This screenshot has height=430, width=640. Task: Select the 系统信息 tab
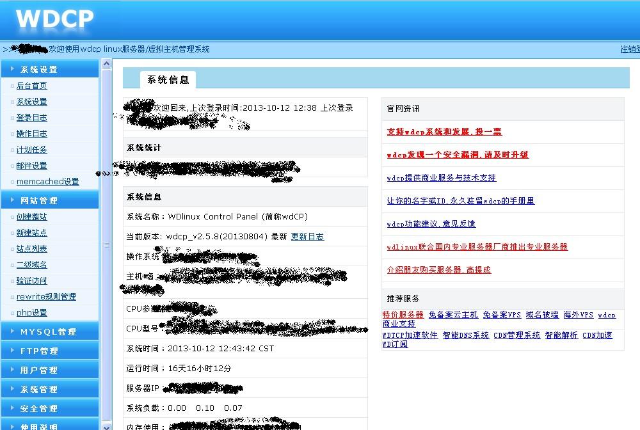coord(168,79)
